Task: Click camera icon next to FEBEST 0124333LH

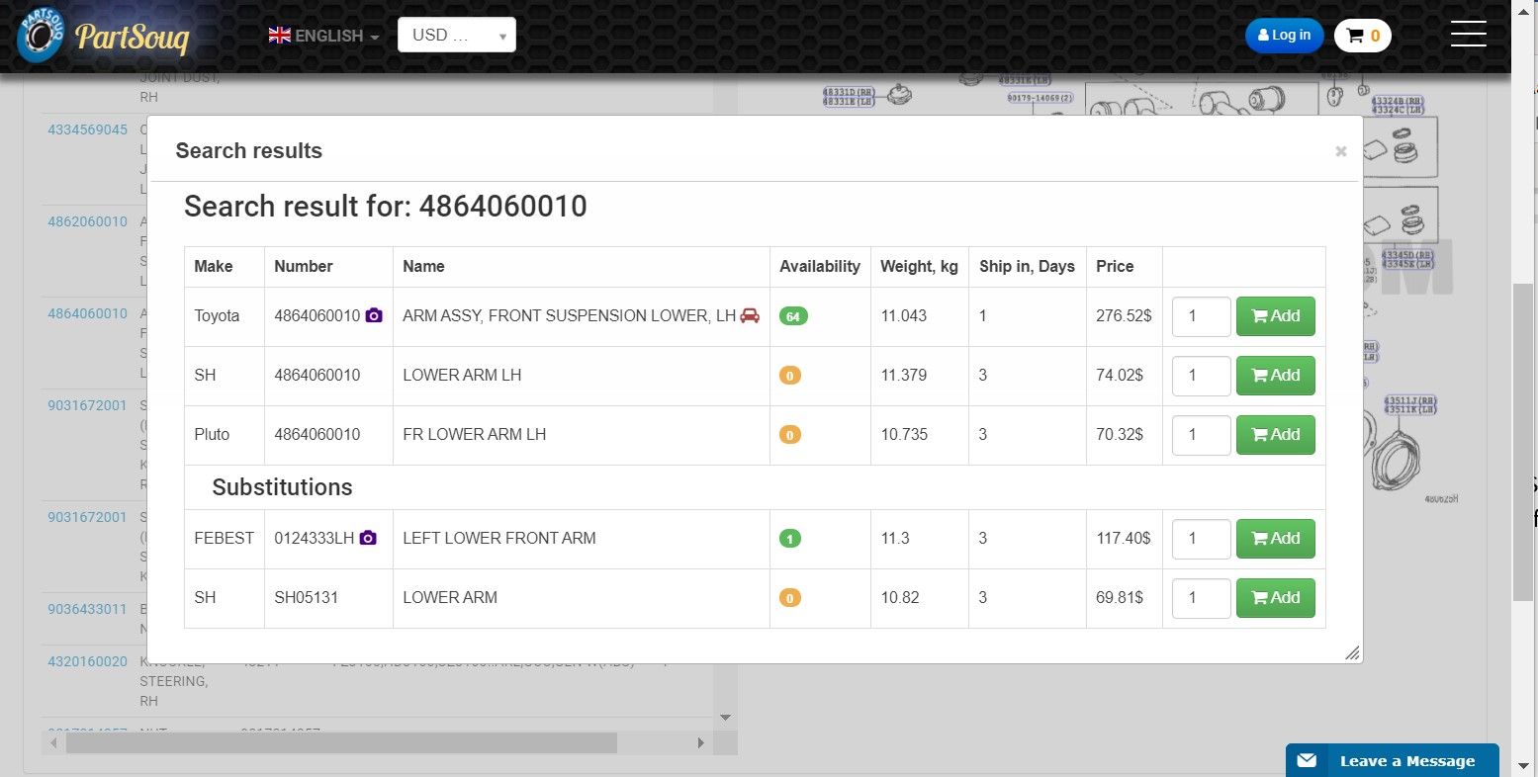Action: 368,538
